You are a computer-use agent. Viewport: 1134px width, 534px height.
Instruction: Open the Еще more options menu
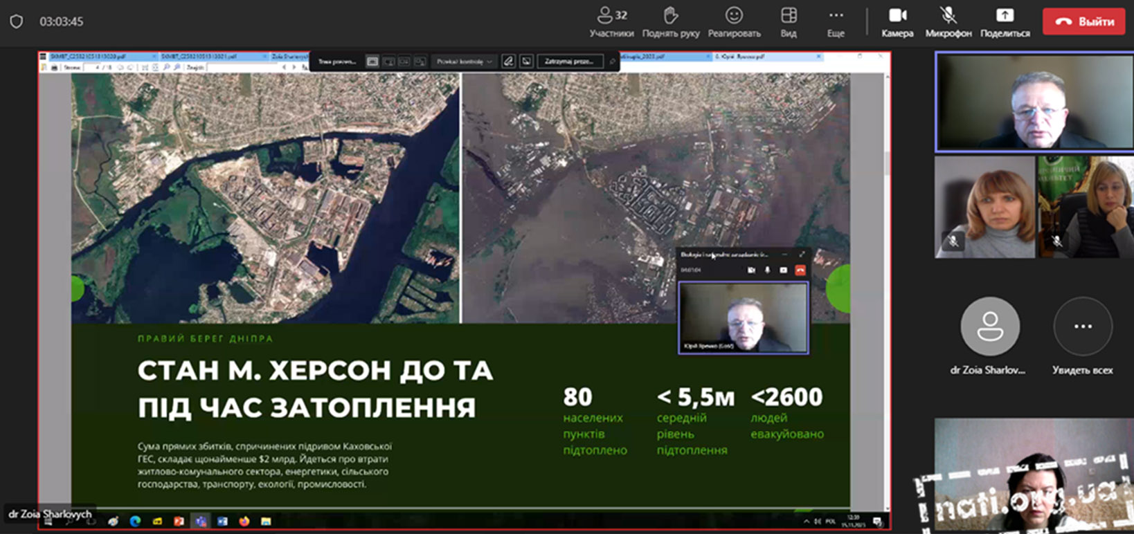click(x=836, y=22)
